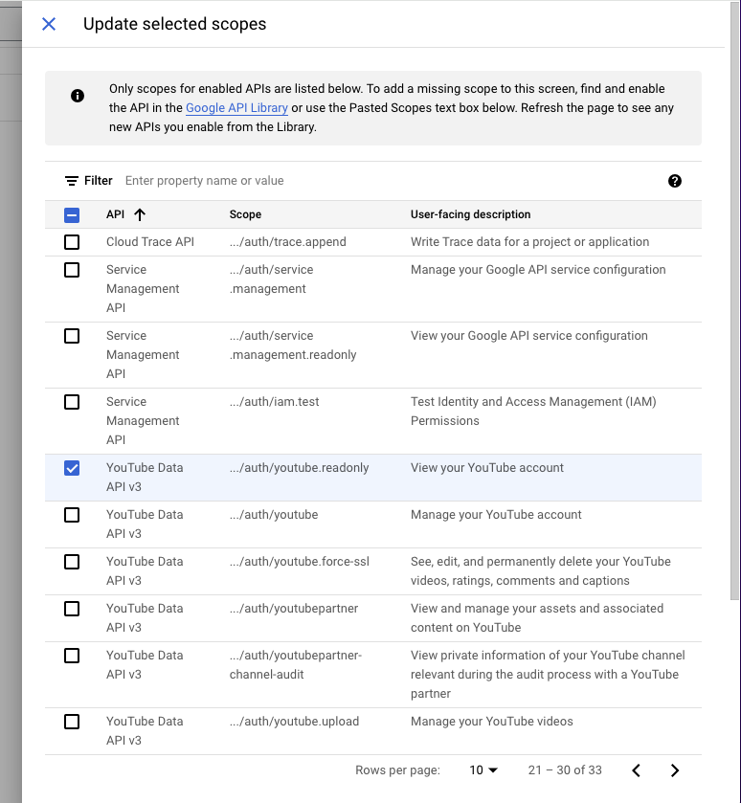Click the Filter list icon
The width and height of the screenshot is (741, 803).
pyautogui.click(x=72, y=181)
